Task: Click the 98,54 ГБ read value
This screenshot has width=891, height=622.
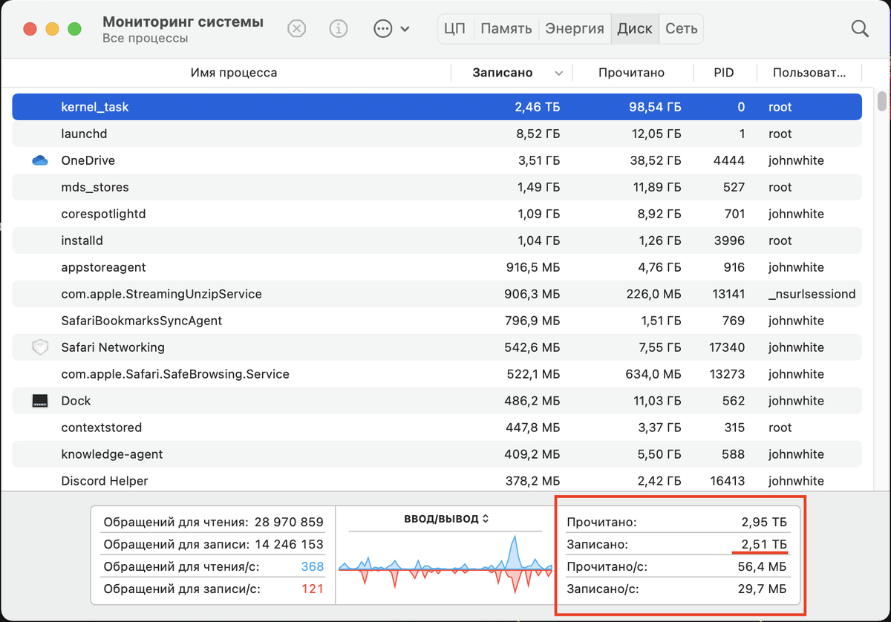Action: click(x=653, y=107)
